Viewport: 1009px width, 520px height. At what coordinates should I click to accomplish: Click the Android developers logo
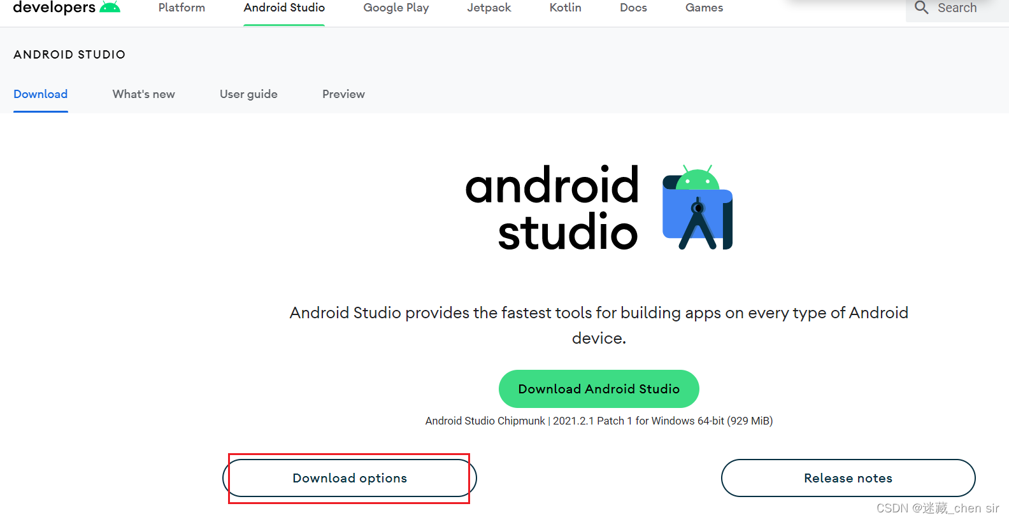(x=66, y=8)
